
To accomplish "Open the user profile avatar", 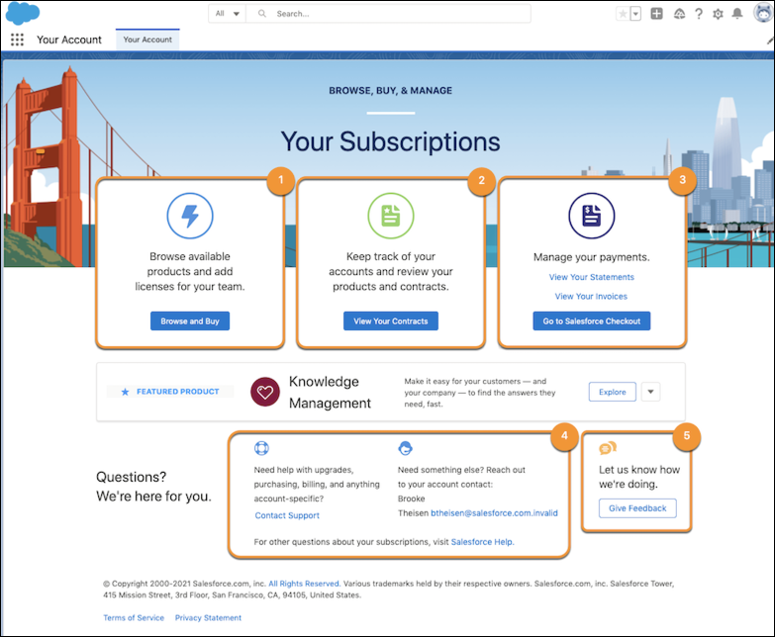I will 764,13.
